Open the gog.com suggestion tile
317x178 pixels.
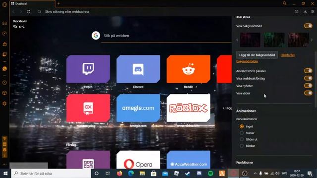coord(88,160)
